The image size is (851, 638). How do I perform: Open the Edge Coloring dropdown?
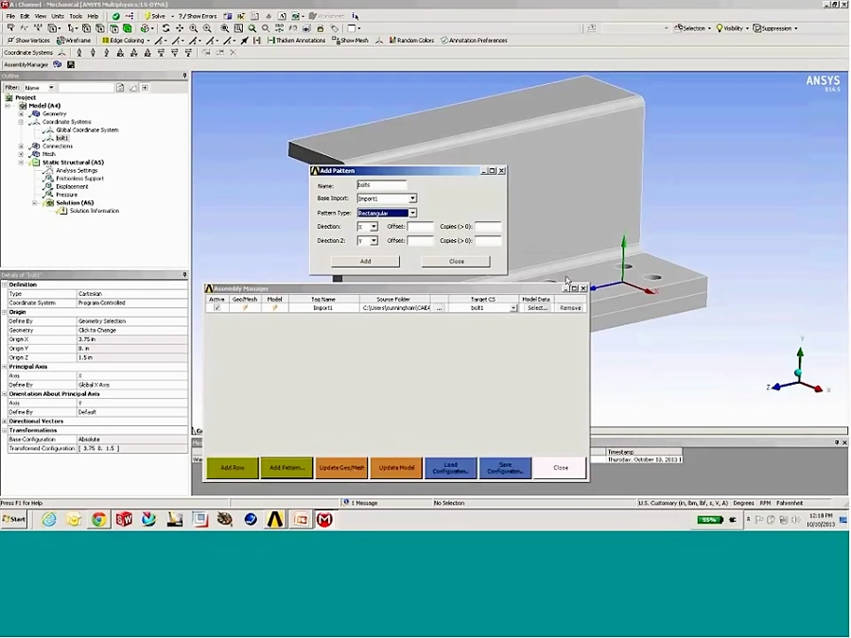(148, 41)
